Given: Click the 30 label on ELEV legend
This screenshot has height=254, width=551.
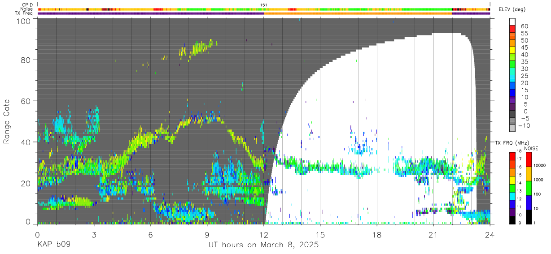Looking at the screenshot, I should 524,69.
